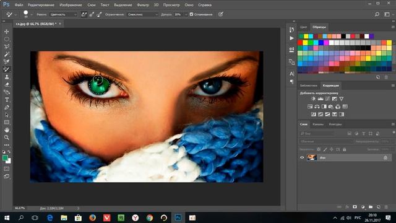Select the Clone Stamp tool
This screenshot has width=396, height=223.
tap(7, 77)
